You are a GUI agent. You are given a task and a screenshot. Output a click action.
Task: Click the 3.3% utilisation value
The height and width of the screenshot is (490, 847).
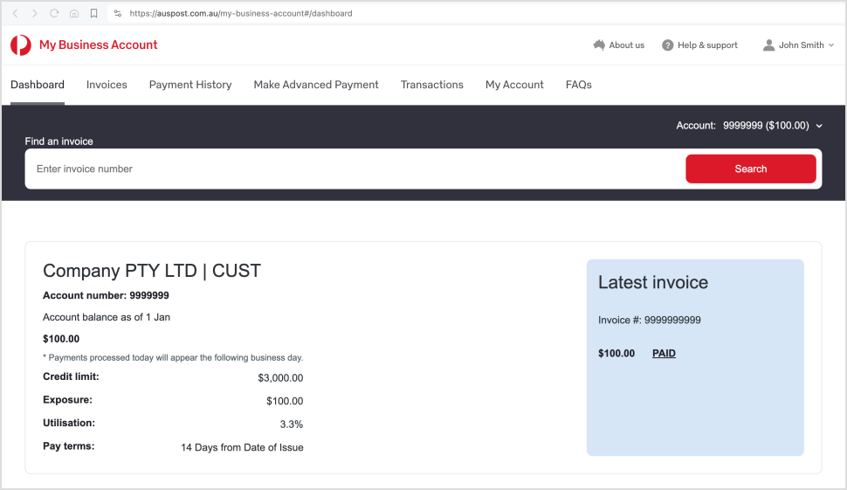pyautogui.click(x=291, y=424)
